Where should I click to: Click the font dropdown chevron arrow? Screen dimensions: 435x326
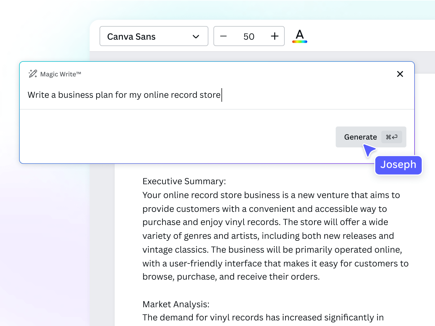click(x=196, y=37)
